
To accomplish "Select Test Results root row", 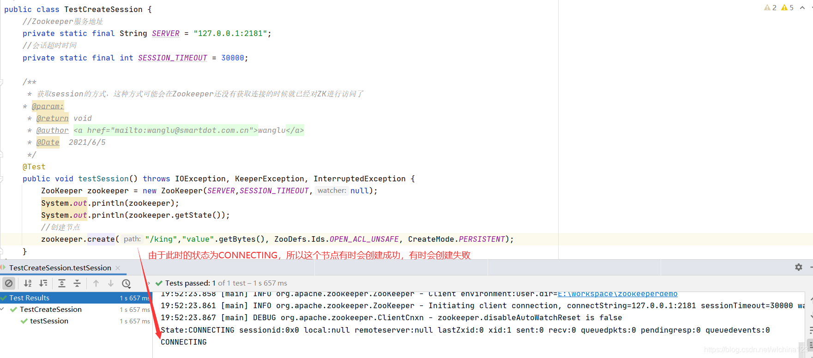I will [x=76, y=298].
